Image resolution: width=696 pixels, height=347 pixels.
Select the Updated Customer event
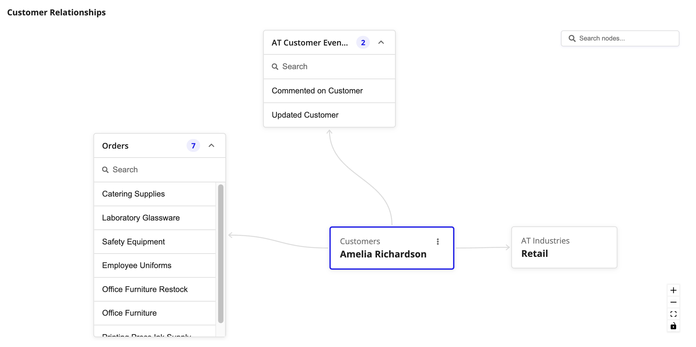point(329,115)
